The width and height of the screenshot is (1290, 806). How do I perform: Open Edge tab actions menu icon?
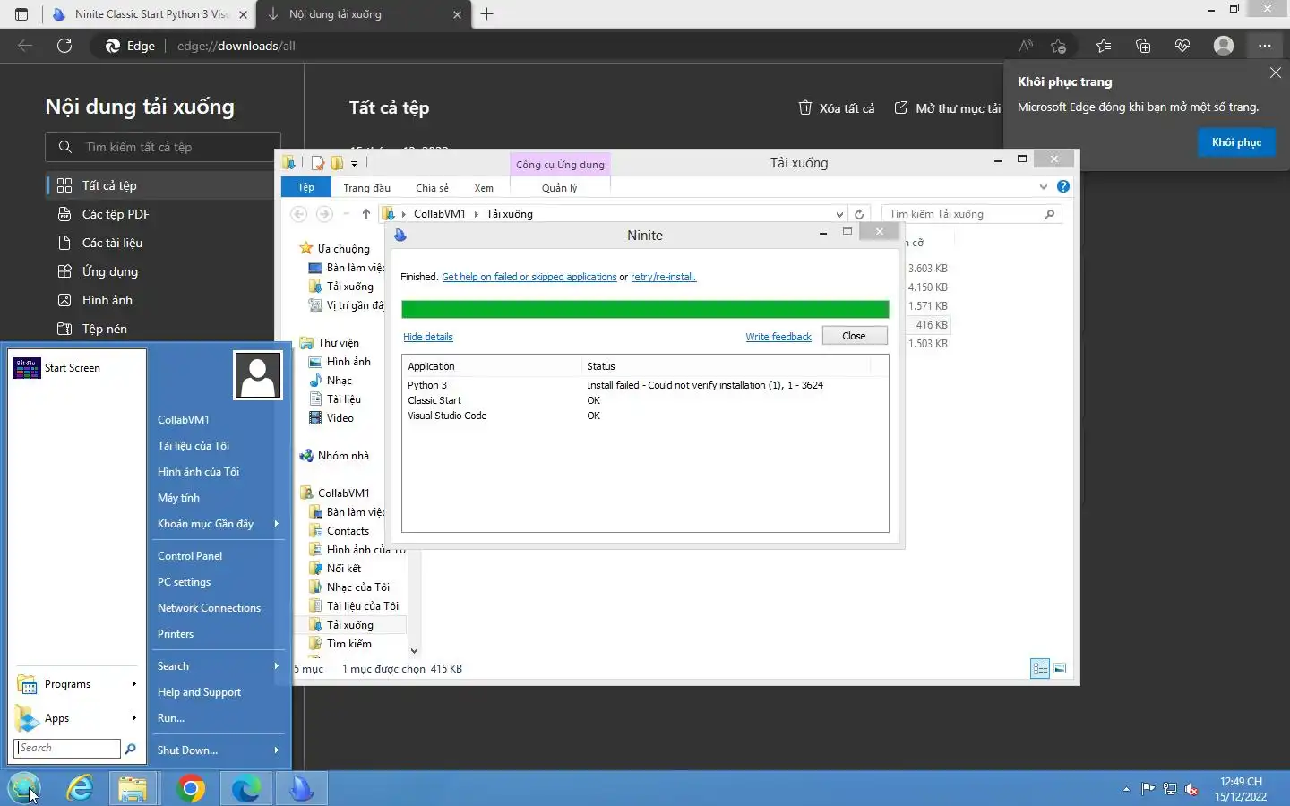(21, 14)
